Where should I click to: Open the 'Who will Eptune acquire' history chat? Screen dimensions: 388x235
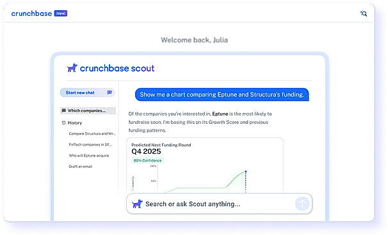[x=89, y=156]
